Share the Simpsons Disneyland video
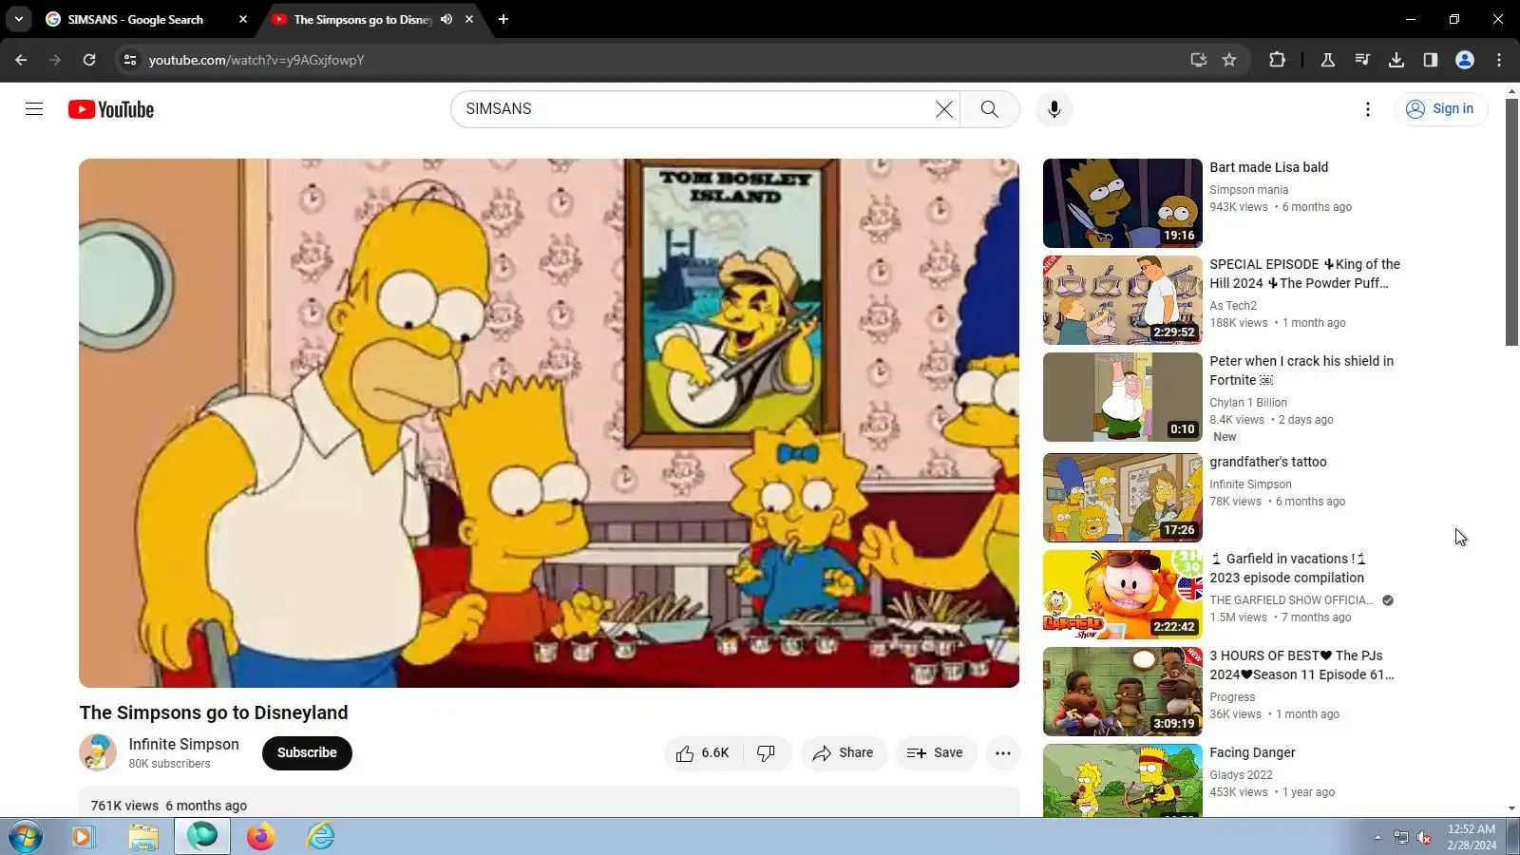This screenshot has height=855, width=1520. (843, 753)
